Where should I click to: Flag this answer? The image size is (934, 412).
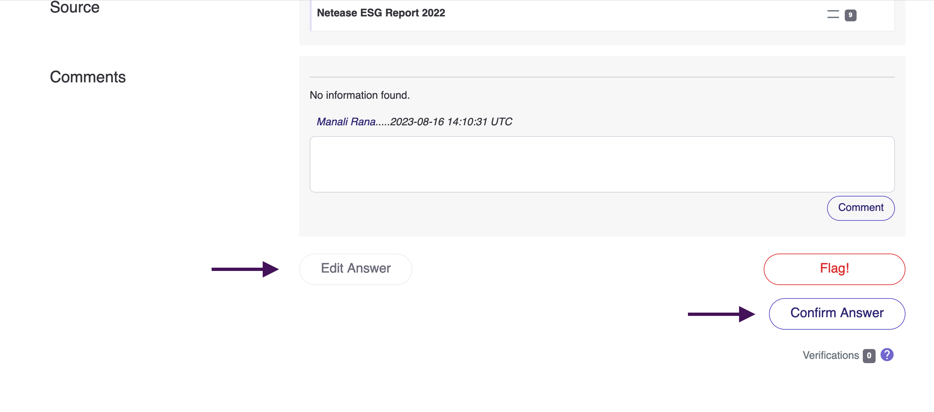[x=834, y=269]
